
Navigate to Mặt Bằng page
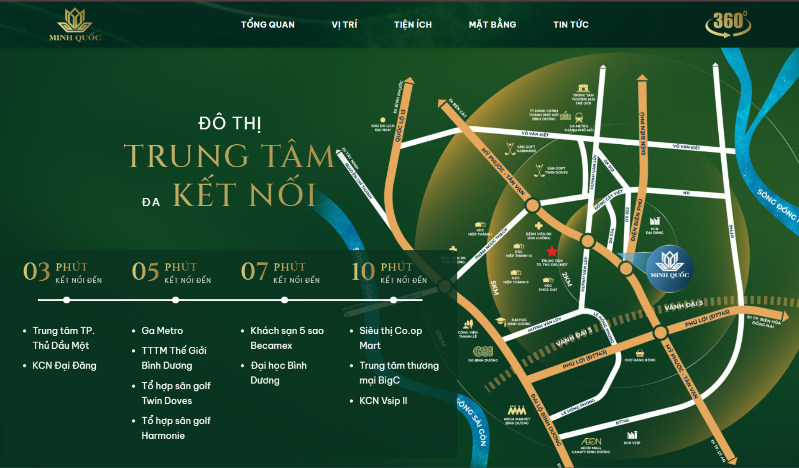pyautogui.click(x=492, y=25)
